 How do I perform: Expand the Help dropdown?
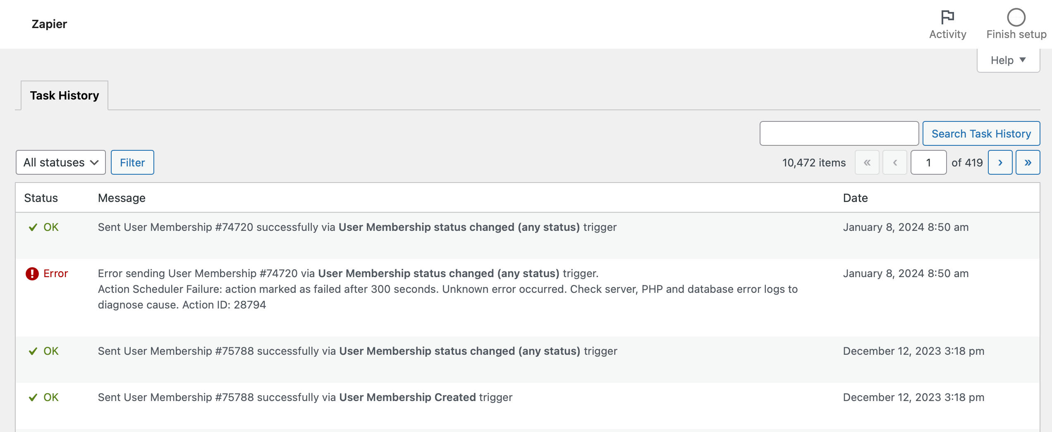pyautogui.click(x=1008, y=60)
